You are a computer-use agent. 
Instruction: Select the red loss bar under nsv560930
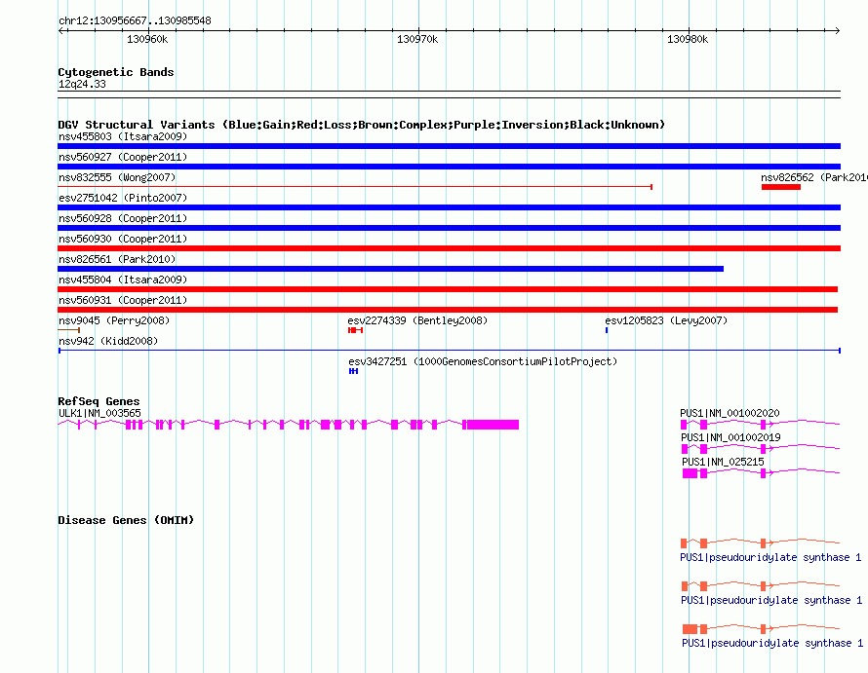click(449, 248)
